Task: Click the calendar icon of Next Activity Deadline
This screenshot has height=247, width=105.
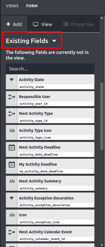Action: click(12, 148)
